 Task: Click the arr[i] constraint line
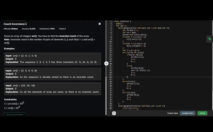12,108
